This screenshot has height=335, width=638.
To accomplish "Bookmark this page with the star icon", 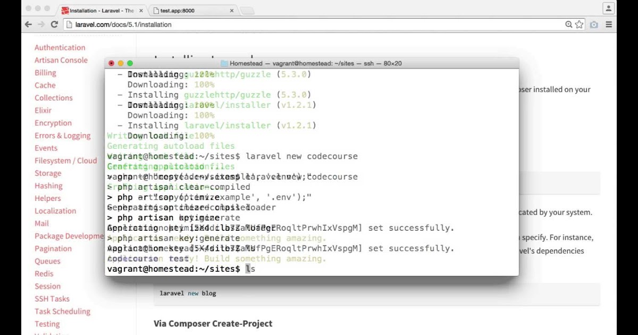I will (x=580, y=24).
